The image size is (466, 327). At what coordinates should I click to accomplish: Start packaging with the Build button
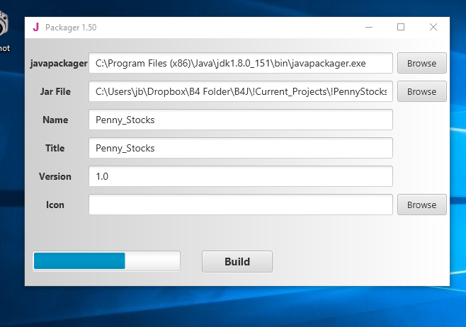pos(237,261)
